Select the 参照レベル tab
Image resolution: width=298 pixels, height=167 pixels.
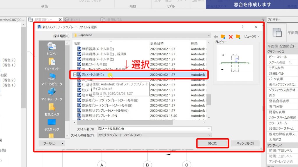point(115,20)
